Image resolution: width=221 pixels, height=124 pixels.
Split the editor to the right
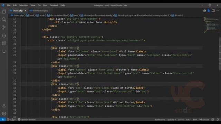click(x=213, y=11)
